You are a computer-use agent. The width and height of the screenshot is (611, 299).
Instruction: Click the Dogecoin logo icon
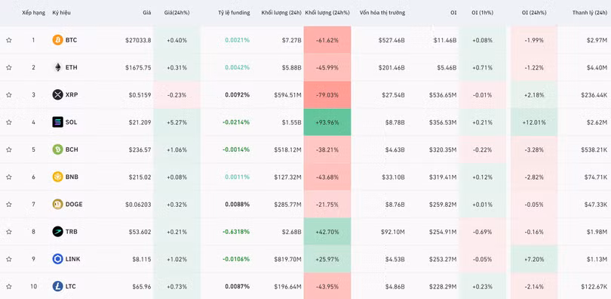pos(57,205)
